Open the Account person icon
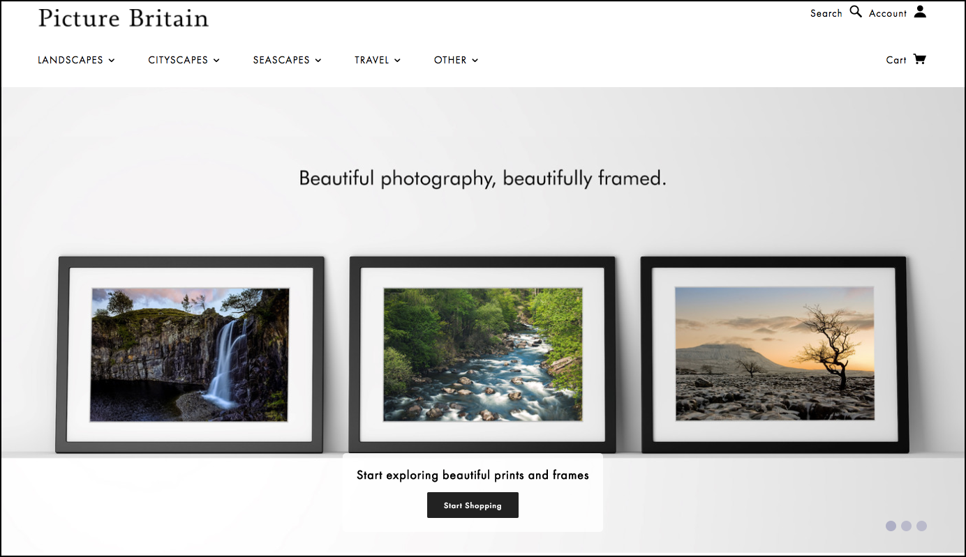The width and height of the screenshot is (966, 557). [920, 11]
